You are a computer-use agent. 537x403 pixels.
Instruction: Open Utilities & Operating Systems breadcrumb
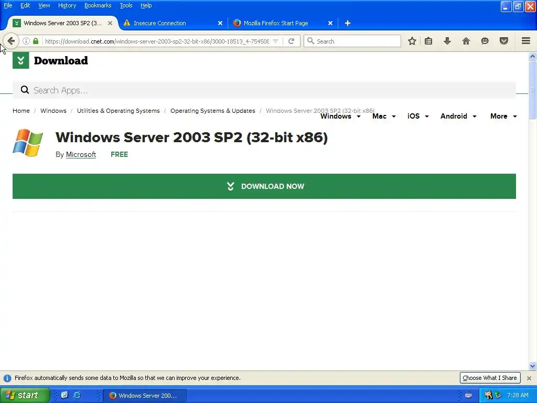coord(119,111)
